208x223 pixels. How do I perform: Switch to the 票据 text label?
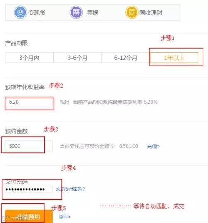pos(93,13)
